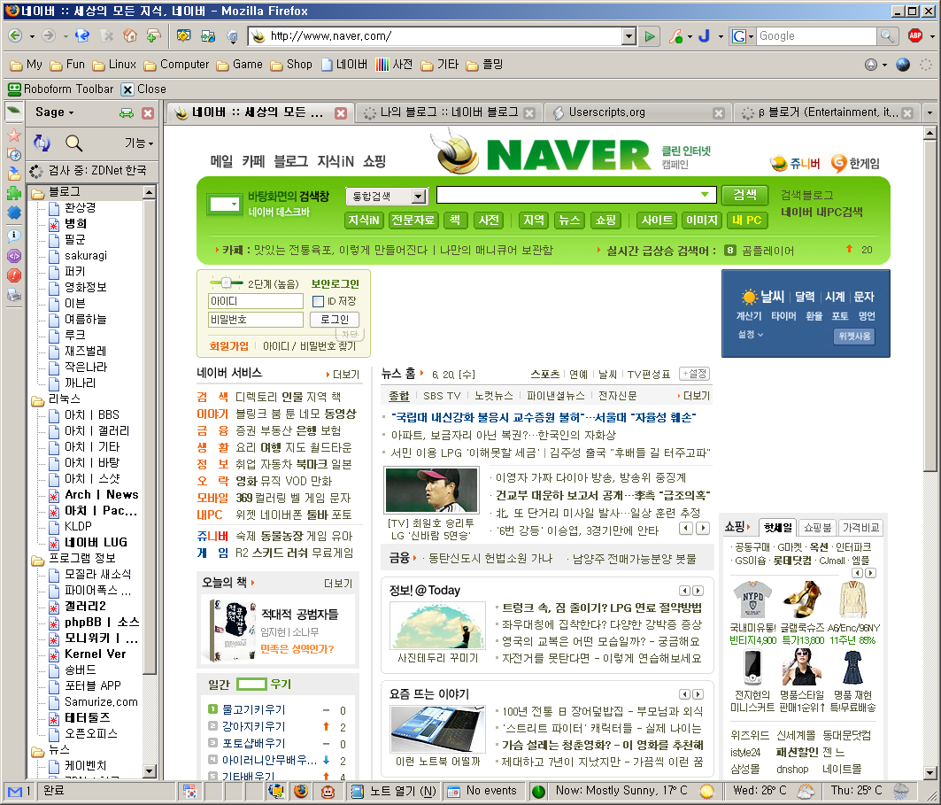This screenshot has height=805, width=941.
Task: Click the Gmail mail icon in the status bar
Action: (x=15, y=791)
